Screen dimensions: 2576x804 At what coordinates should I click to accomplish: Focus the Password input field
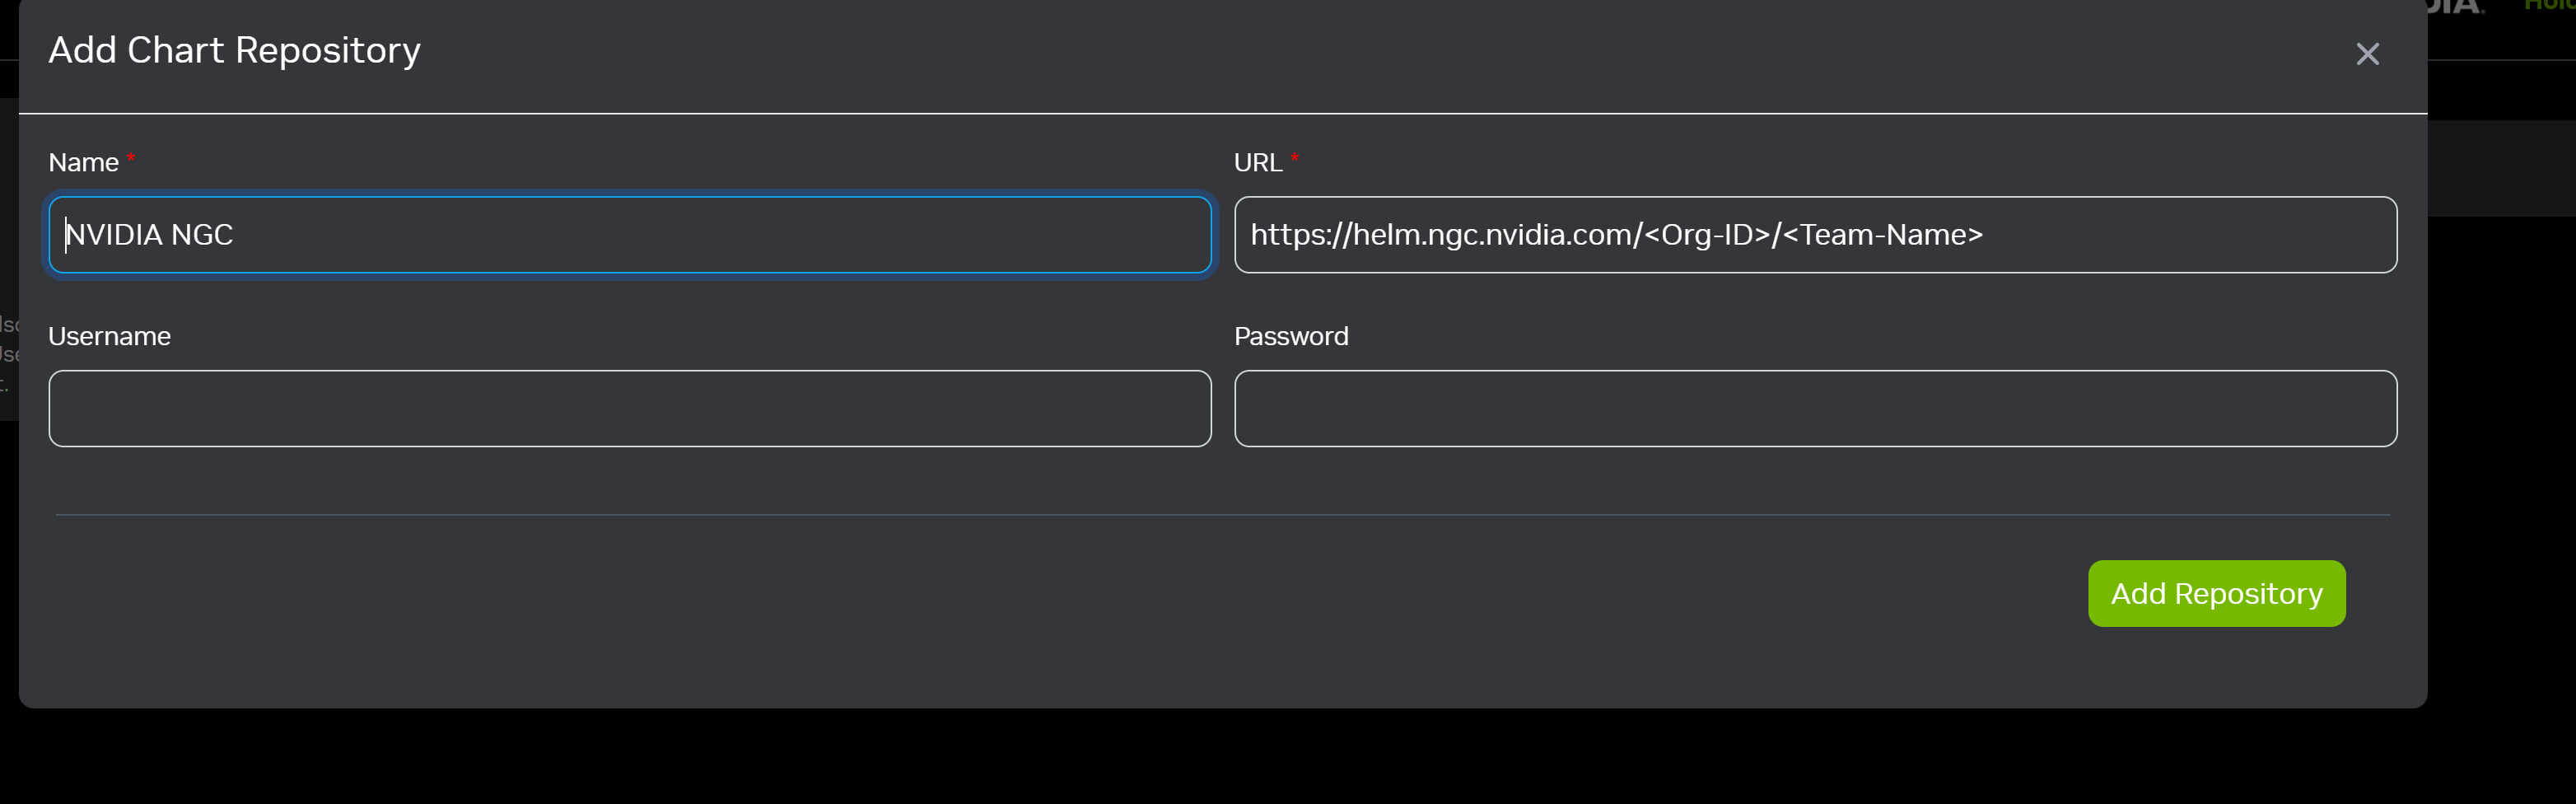point(1814,408)
